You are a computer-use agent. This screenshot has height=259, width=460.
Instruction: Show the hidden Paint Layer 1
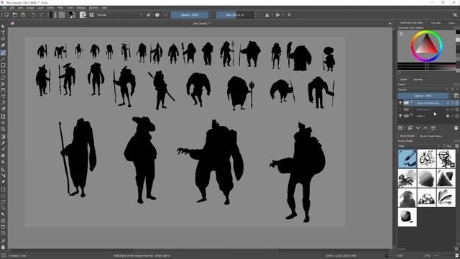point(400,109)
